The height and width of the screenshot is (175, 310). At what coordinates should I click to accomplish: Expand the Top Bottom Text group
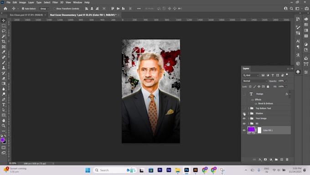point(249,108)
